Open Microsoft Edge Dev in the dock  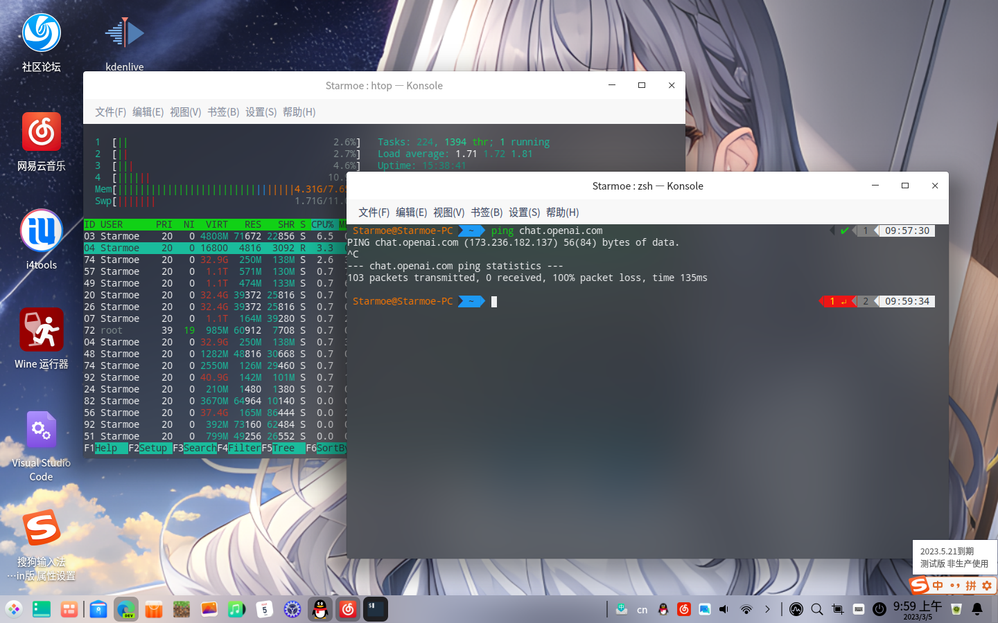126,609
